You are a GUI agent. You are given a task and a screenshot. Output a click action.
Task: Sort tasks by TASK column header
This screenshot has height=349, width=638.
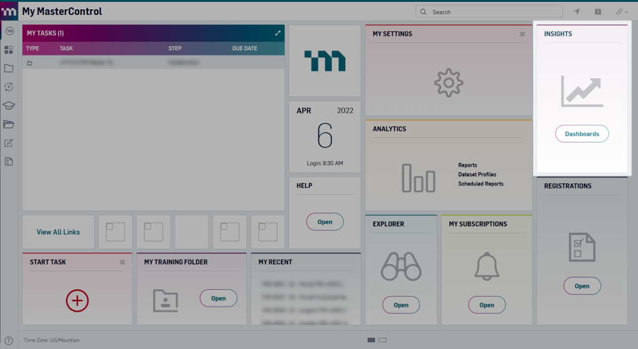pyautogui.click(x=66, y=49)
